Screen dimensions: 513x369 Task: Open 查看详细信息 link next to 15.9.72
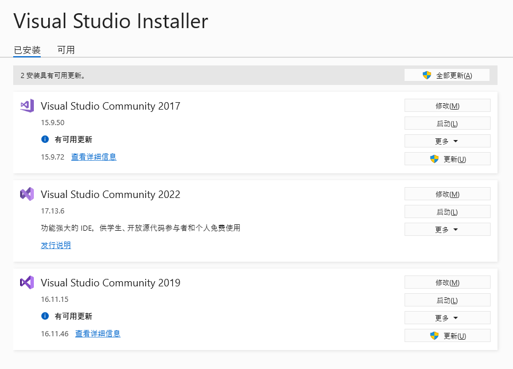click(x=94, y=157)
